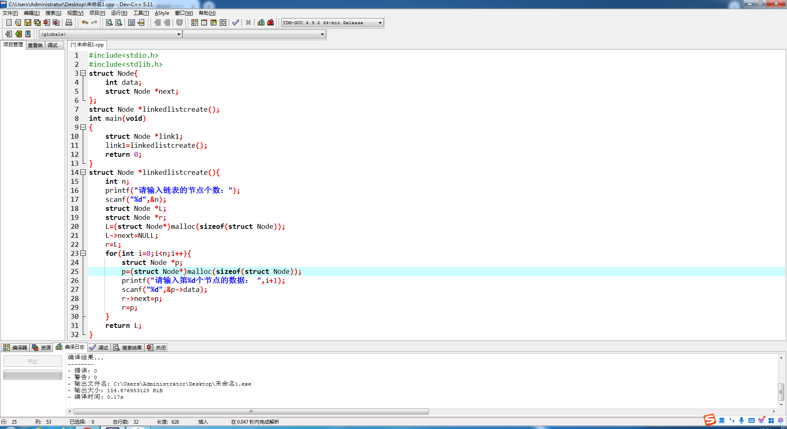This screenshot has height=429, width=787.
Task: Click the blue bookmark toolbar icon
Action: [28, 34]
